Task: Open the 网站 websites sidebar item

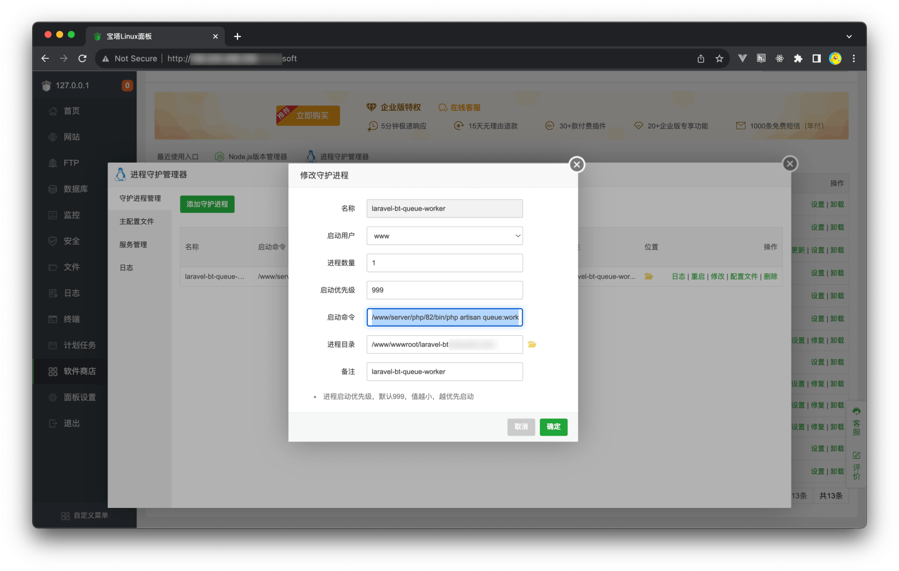Action: [71, 137]
